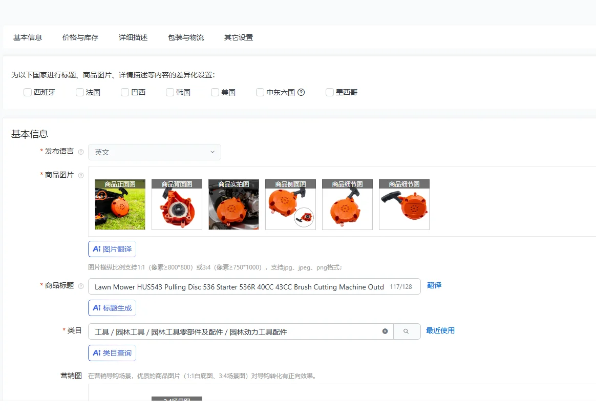Click the 翻译 link beside title

click(x=434, y=285)
